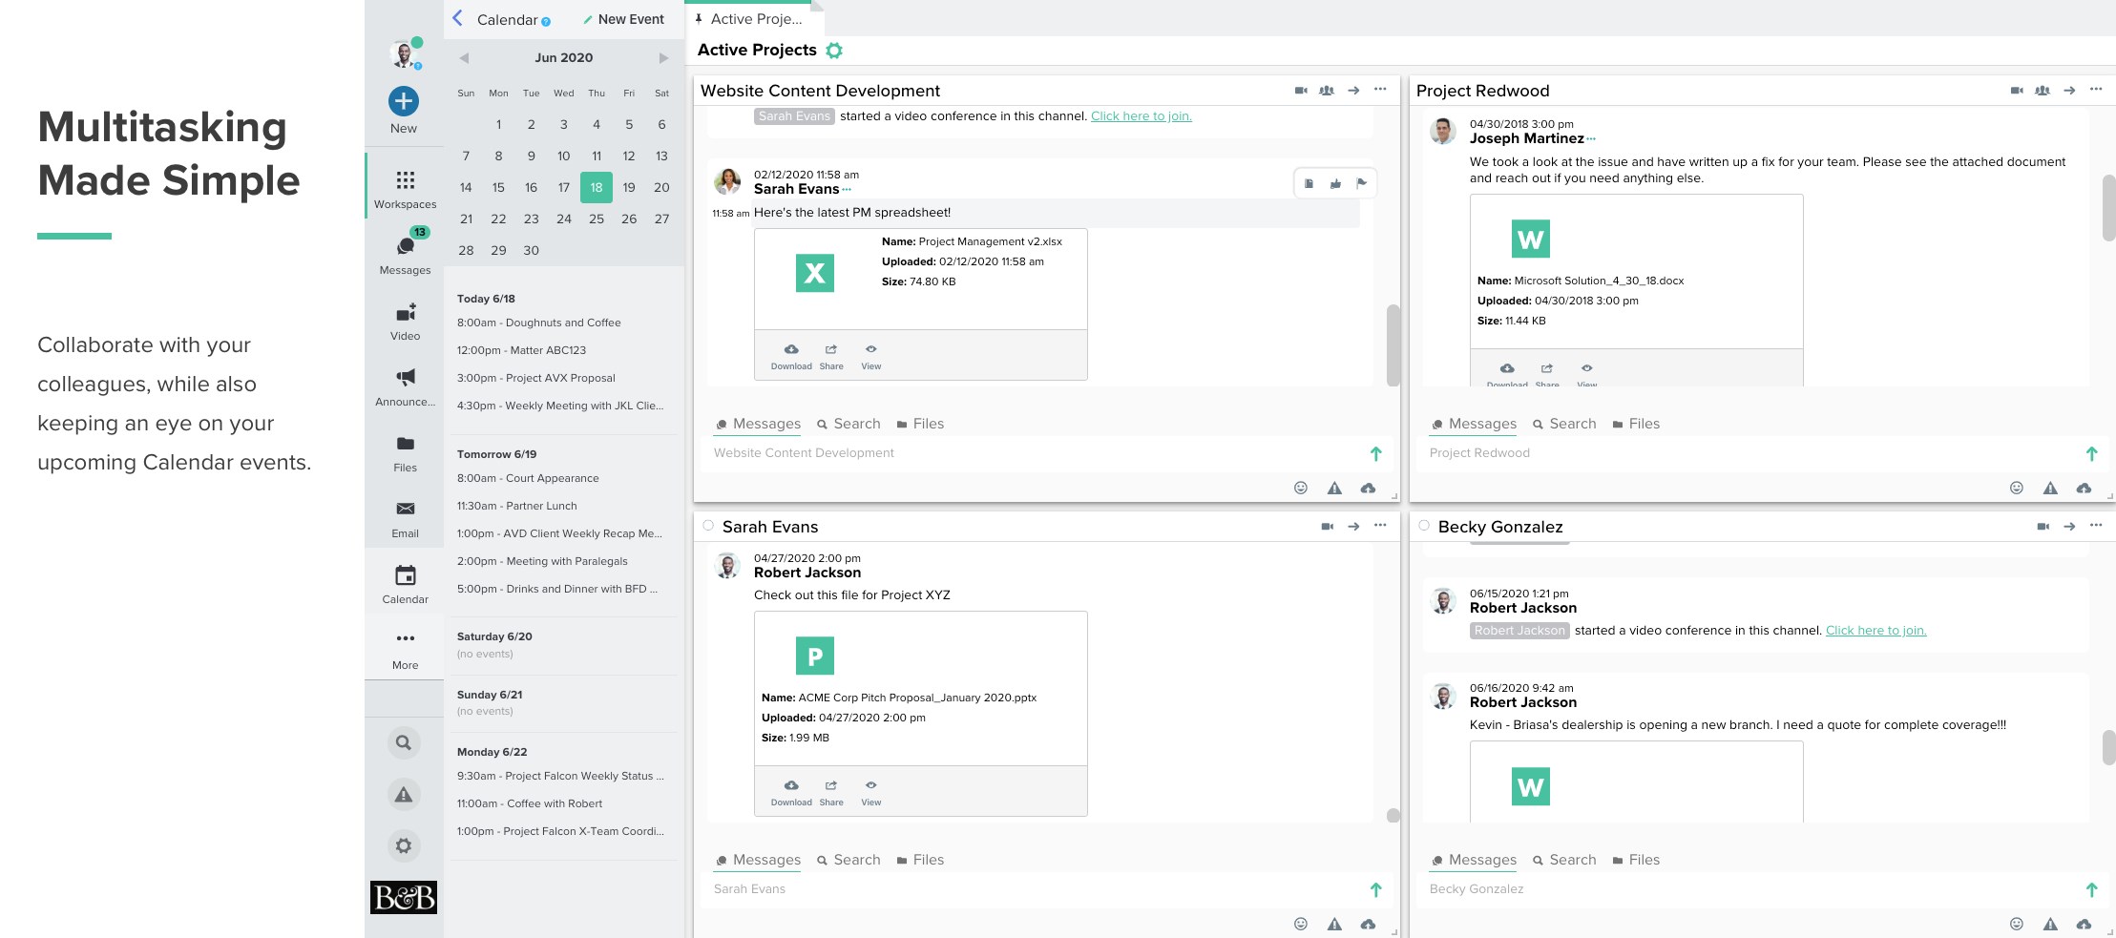
Task: Open the Video section in sidebar
Action: click(x=405, y=314)
